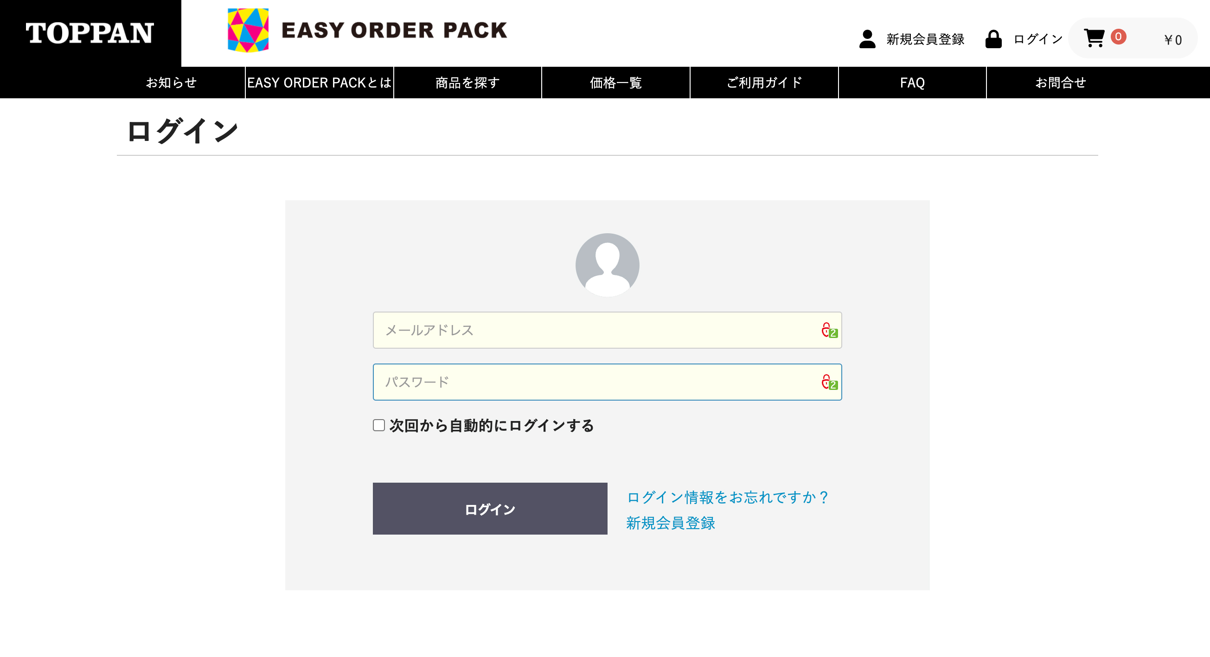
Task: Click the dark ログイン submit button
Action: pyautogui.click(x=490, y=509)
